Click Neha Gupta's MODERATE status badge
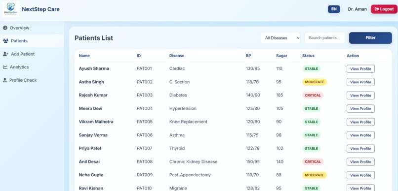 (x=315, y=175)
